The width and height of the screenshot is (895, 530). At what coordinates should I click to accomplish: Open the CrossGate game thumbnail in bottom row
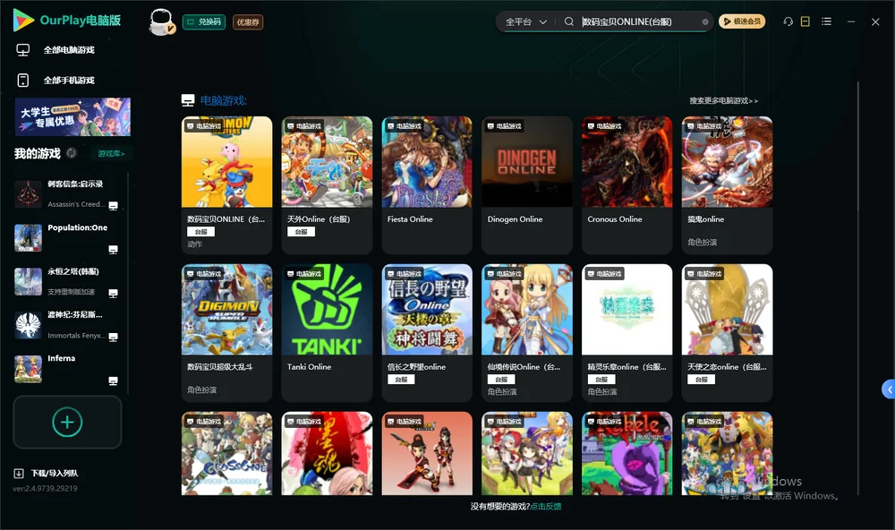(226, 454)
